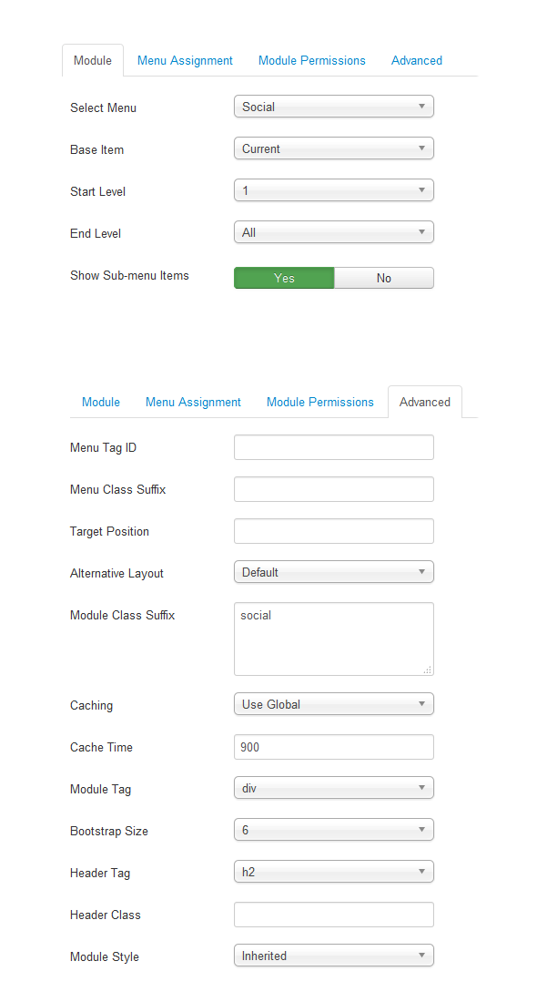
Task: Expand the End Level dropdown set to All
Action: point(333,232)
